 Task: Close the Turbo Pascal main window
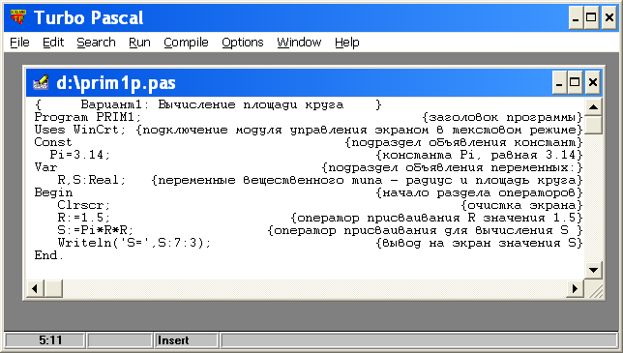[x=609, y=17]
